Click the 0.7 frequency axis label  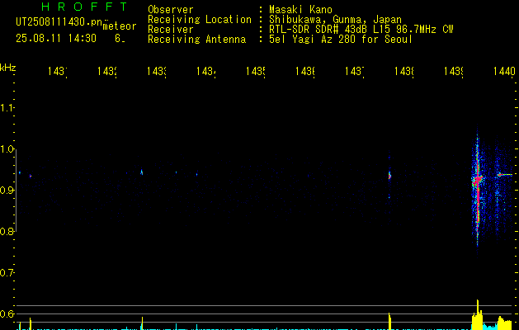coord(7,272)
